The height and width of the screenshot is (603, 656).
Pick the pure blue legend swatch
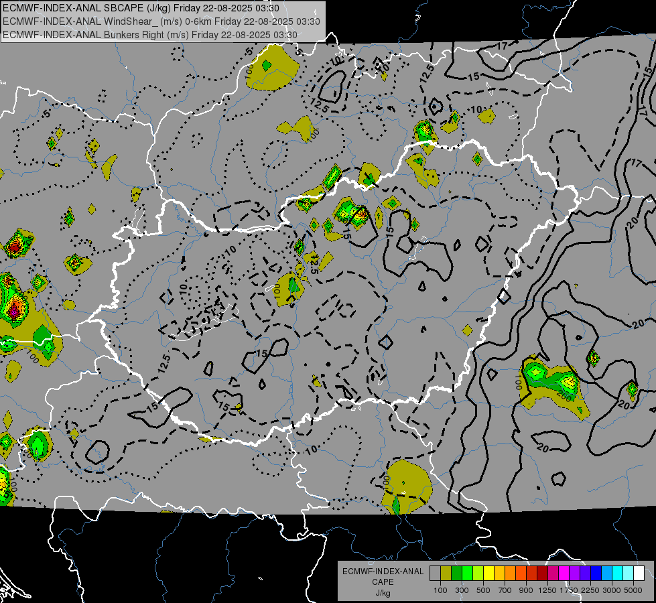pyautogui.click(x=596, y=574)
